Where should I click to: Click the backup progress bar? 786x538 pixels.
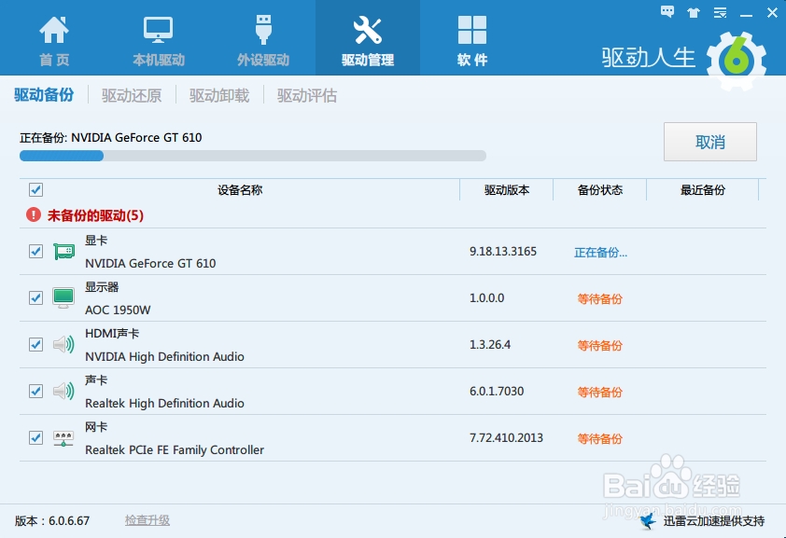tap(253, 156)
